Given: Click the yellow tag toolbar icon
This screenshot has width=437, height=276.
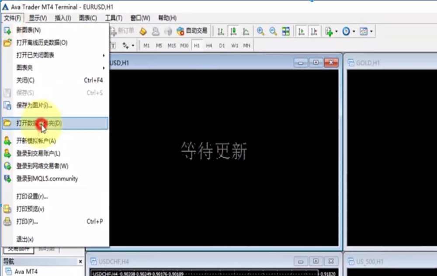Looking at the screenshot, I should (x=143, y=31).
